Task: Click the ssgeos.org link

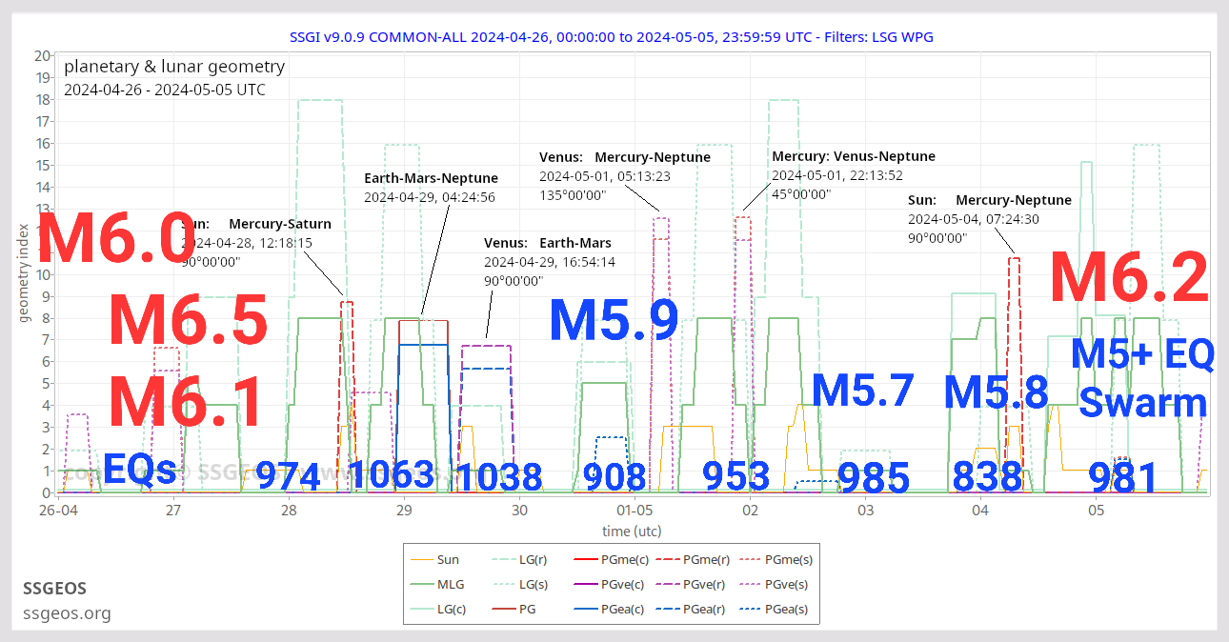Action: tap(67, 613)
